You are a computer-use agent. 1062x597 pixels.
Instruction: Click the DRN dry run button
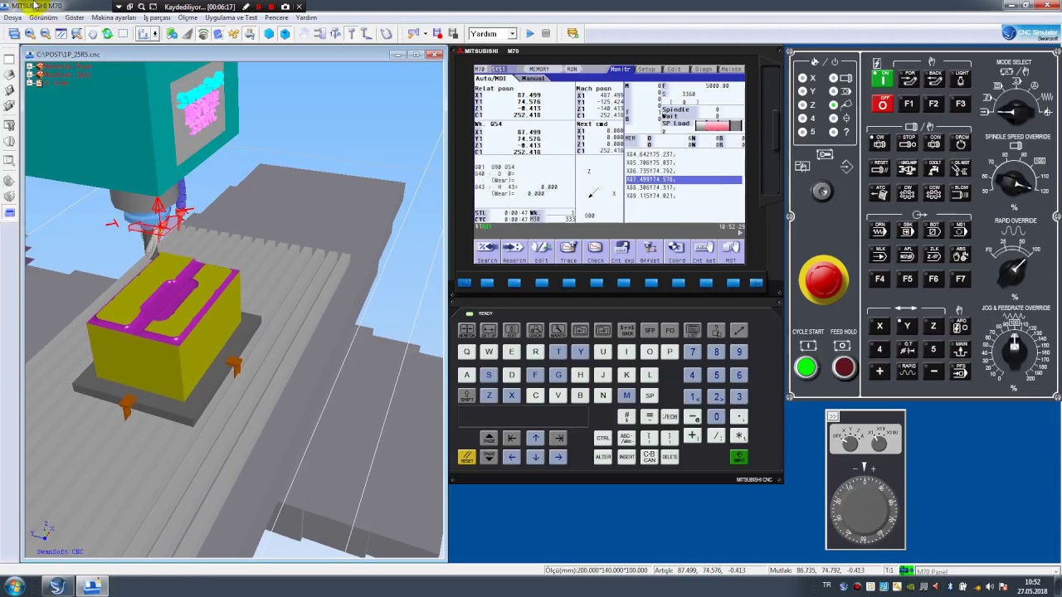point(880,231)
